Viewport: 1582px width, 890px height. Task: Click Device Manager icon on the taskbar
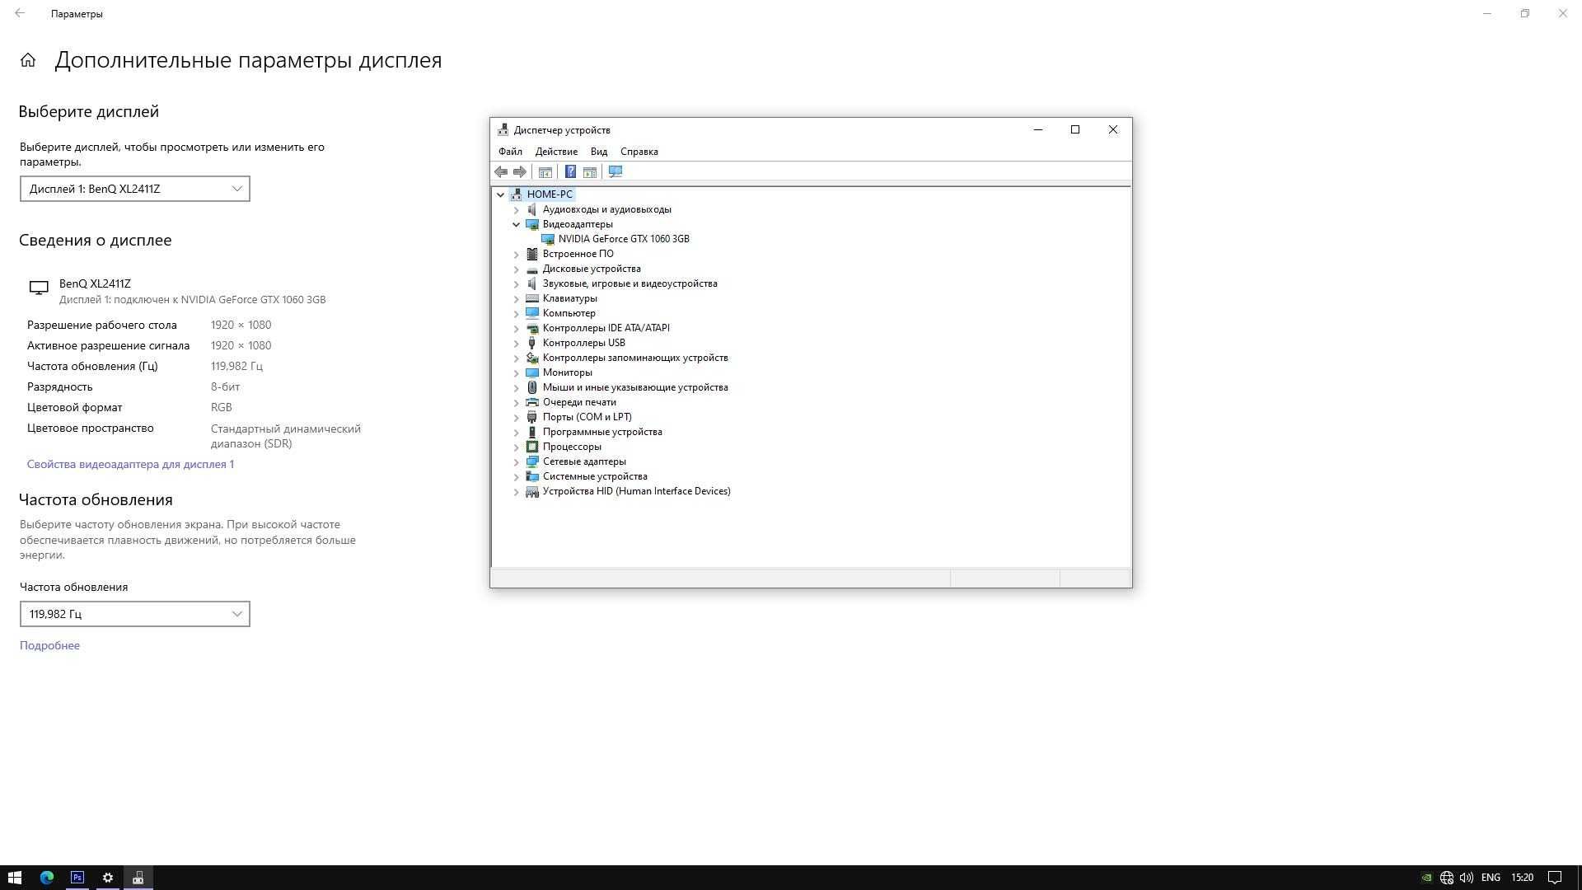click(x=138, y=878)
